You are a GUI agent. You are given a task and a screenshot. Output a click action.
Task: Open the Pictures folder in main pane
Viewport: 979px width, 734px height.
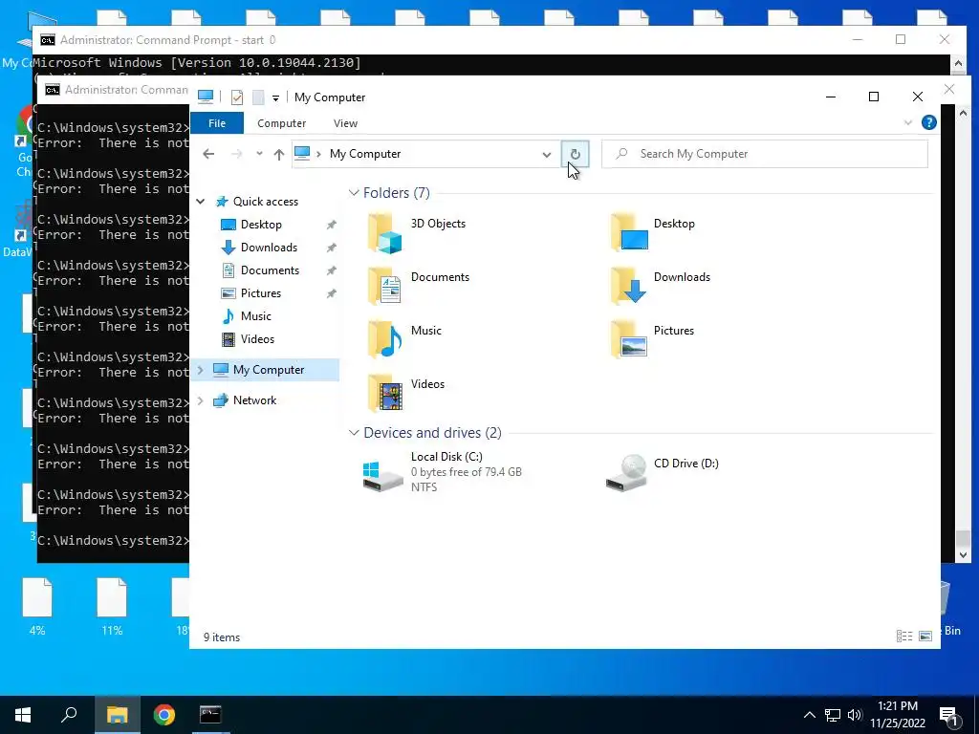pyautogui.click(x=628, y=340)
